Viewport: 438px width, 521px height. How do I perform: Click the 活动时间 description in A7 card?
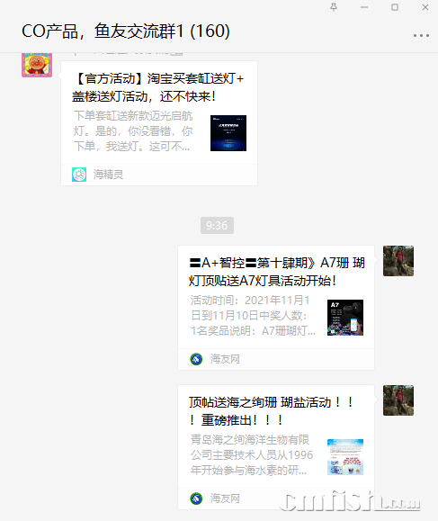(x=253, y=316)
